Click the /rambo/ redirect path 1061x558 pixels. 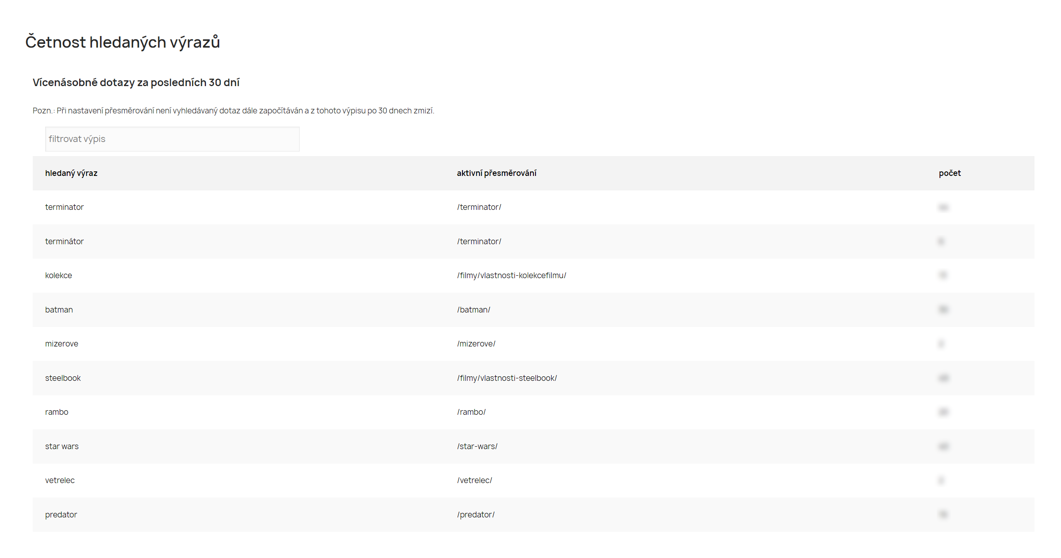471,412
